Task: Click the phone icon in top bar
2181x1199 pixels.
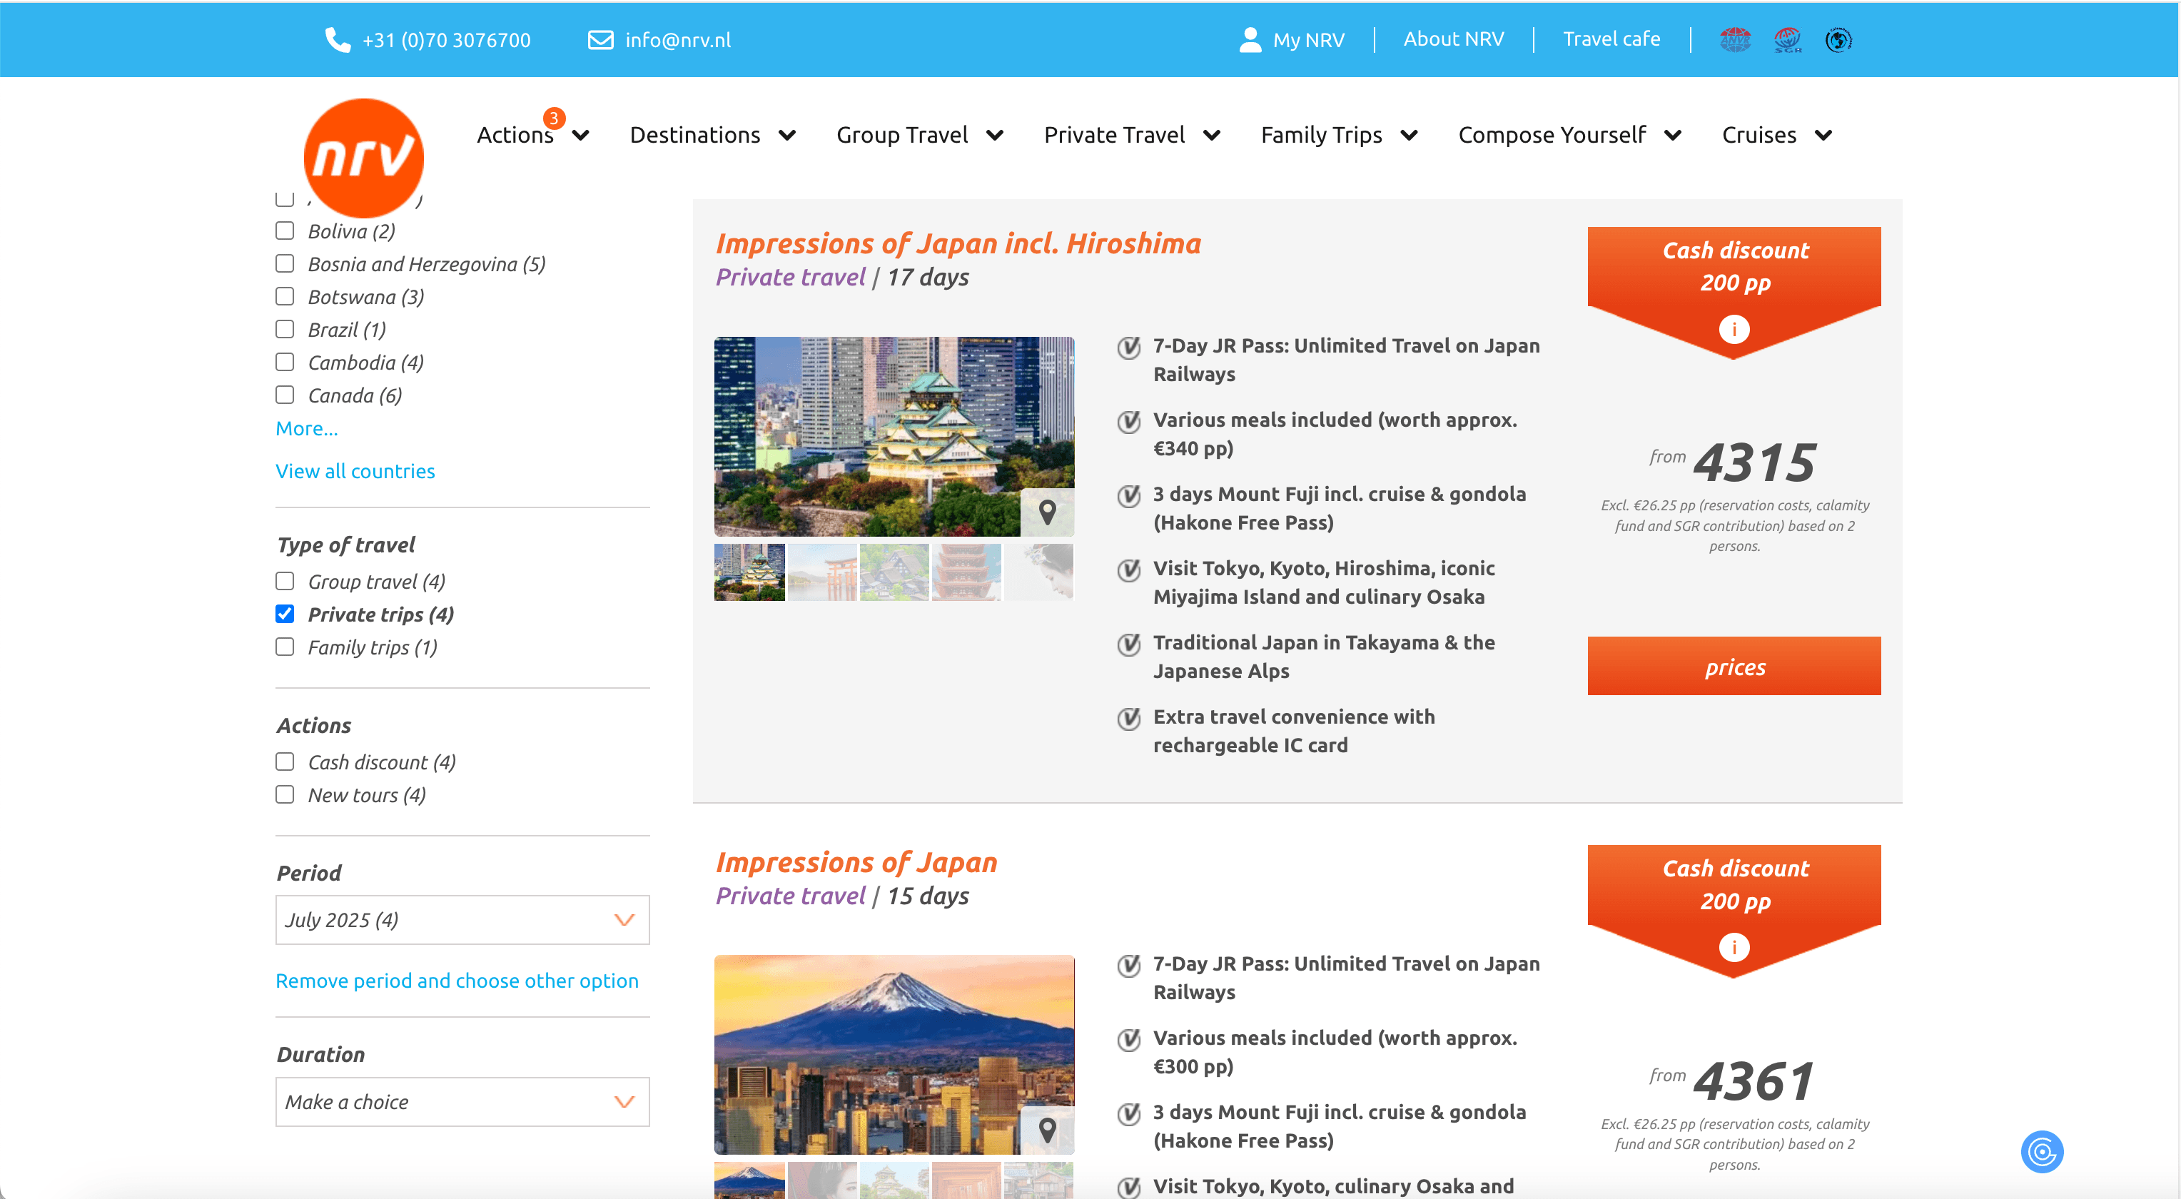Action: [338, 40]
